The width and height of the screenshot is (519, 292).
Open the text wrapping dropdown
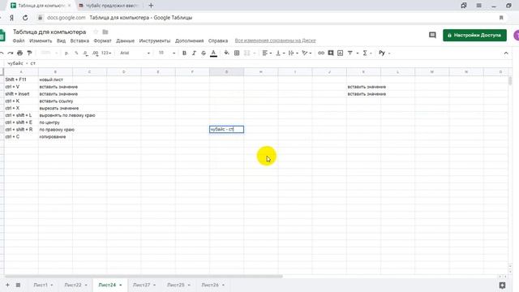click(293, 53)
